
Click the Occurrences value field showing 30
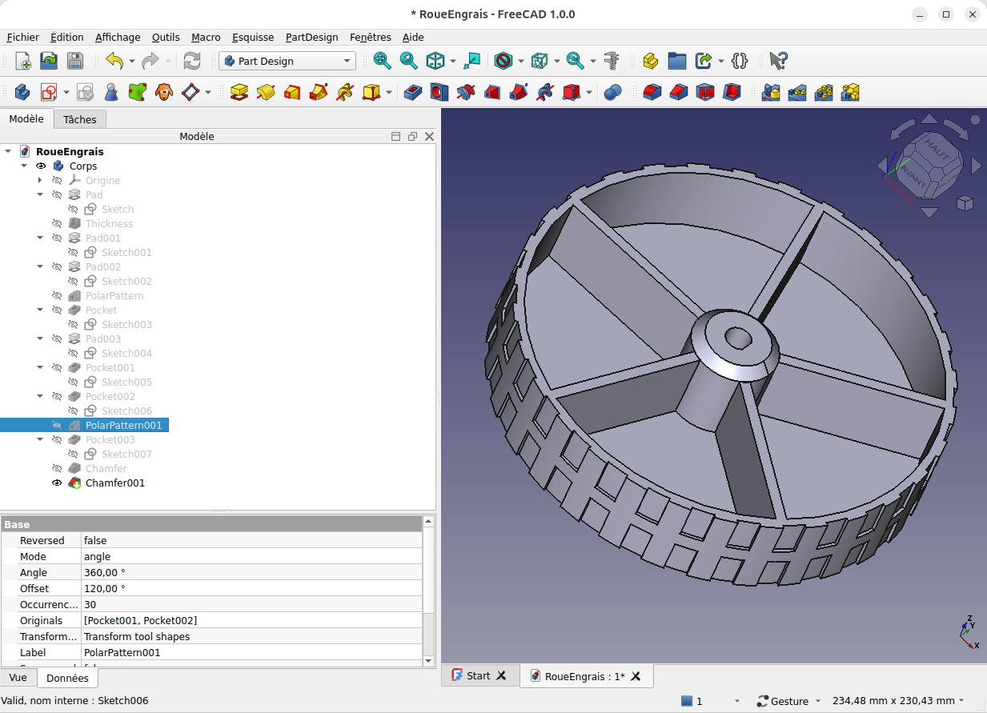[x=251, y=605]
